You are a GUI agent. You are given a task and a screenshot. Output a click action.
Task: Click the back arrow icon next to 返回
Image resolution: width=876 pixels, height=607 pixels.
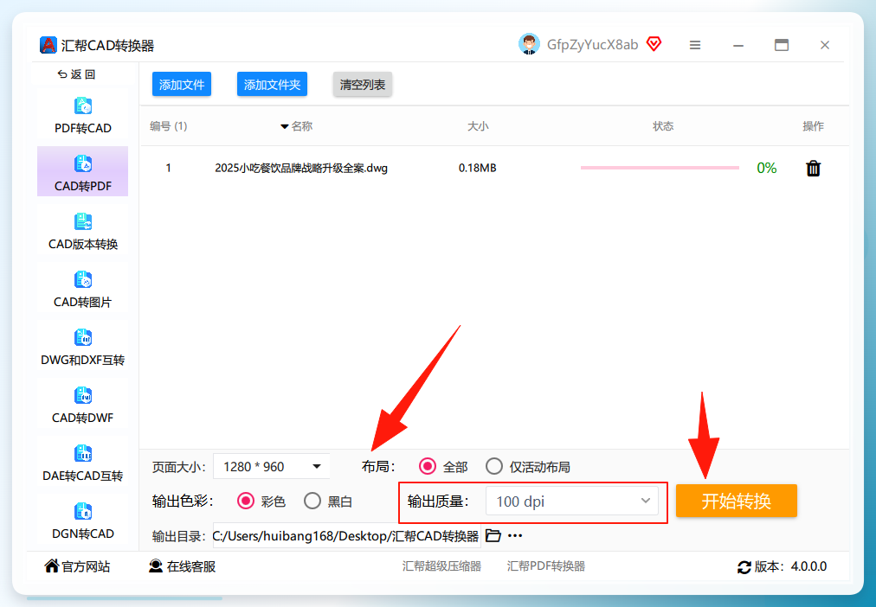tap(62, 74)
